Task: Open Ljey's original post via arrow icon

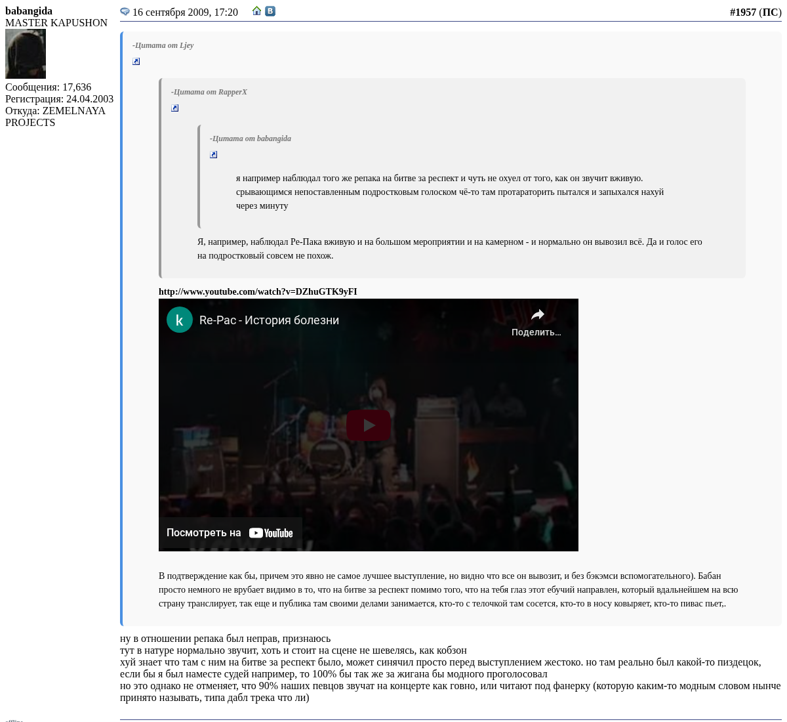Action: [136, 62]
